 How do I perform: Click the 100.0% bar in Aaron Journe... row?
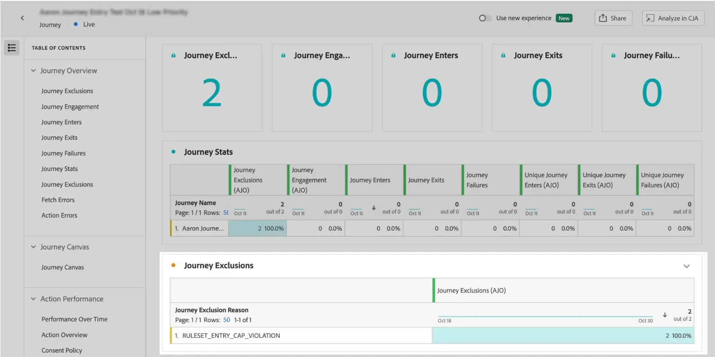pyautogui.click(x=257, y=228)
